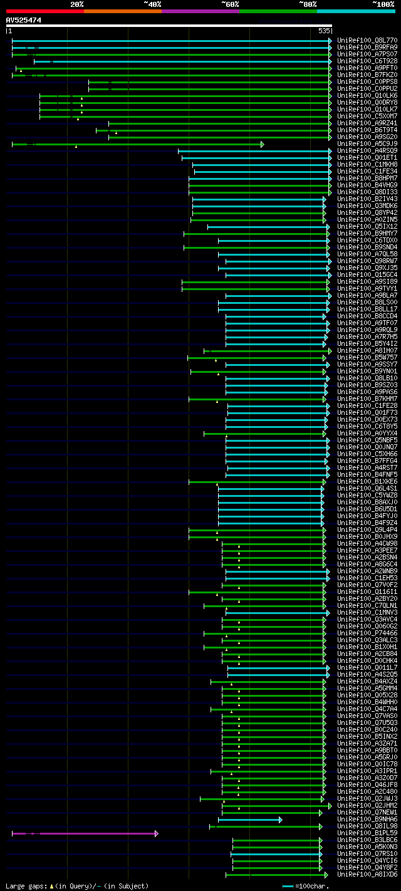
Task: Select the UniRef100_B1XKE6 hit label
Action: point(367,482)
